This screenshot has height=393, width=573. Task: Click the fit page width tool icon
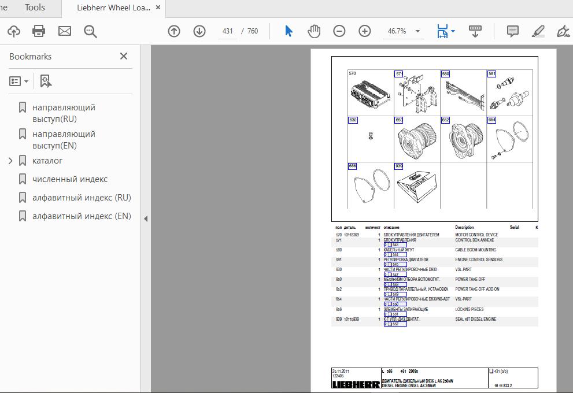pyautogui.click(x=442, y=31)
